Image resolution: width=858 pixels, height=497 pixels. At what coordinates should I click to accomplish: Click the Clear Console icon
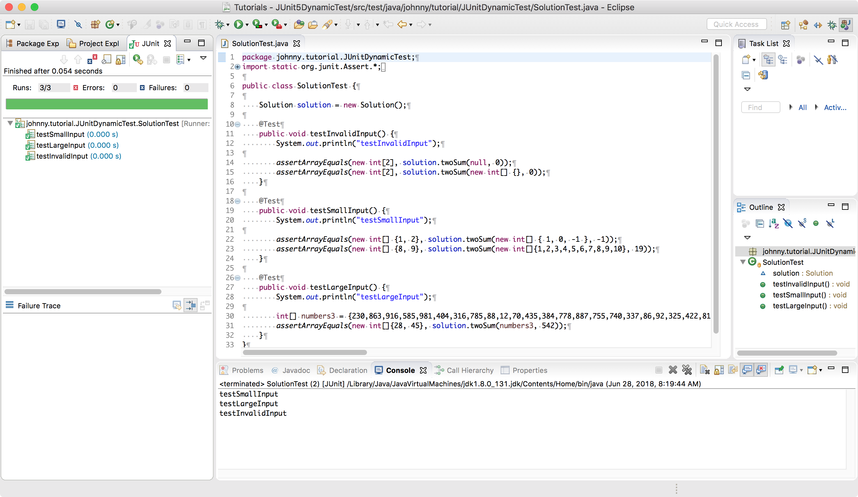coord(705,370)
